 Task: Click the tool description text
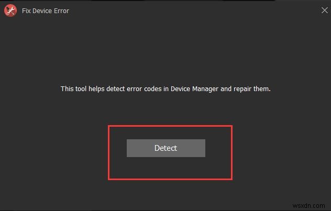[x=165, y=89]
